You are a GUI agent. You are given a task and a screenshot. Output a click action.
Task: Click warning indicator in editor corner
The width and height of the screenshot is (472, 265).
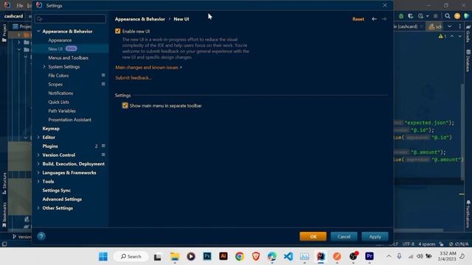click(442, 36)
